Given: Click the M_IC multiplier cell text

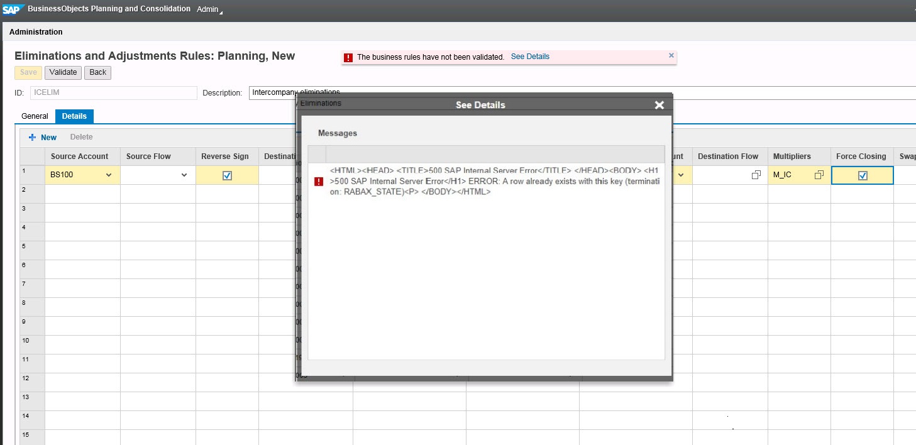Looking at the screenshot, I should 783,175.
